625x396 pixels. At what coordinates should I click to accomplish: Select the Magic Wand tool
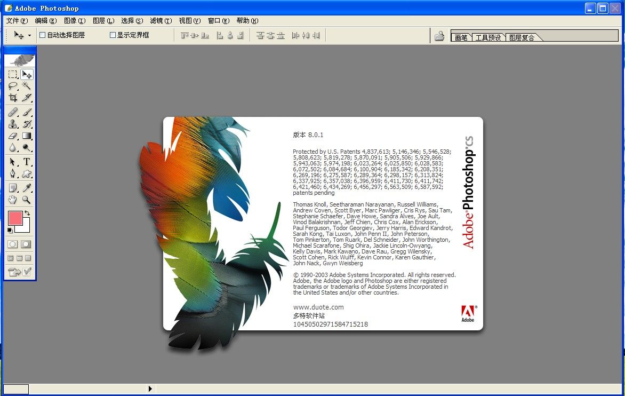pos(27,86)
